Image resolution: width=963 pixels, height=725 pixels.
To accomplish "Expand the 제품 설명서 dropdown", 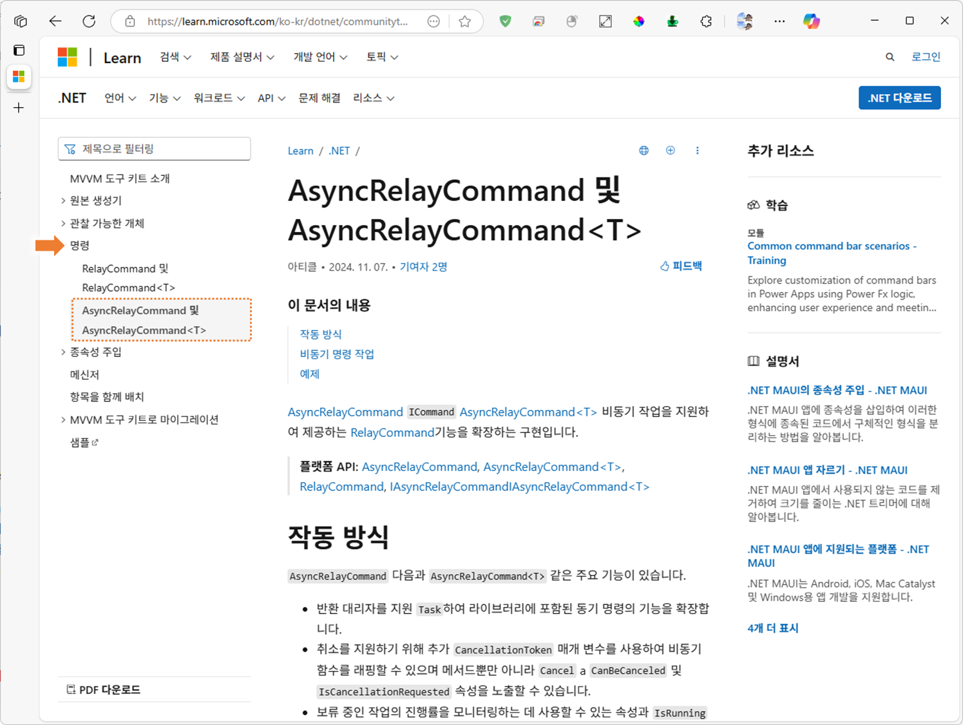I will tap(242, 57).
